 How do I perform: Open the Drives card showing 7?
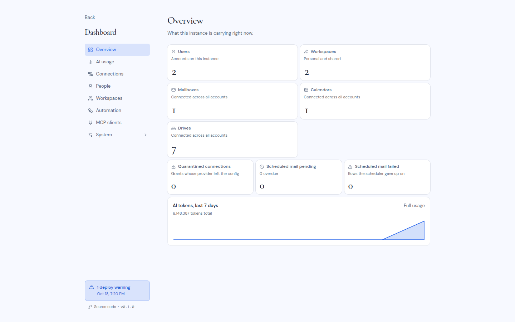click(232, 140)
